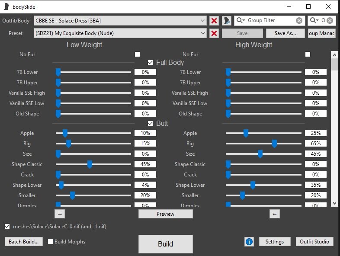The image size is (340, 256).
Task: Open the info about dialog icon
Action: click(249, 241)
